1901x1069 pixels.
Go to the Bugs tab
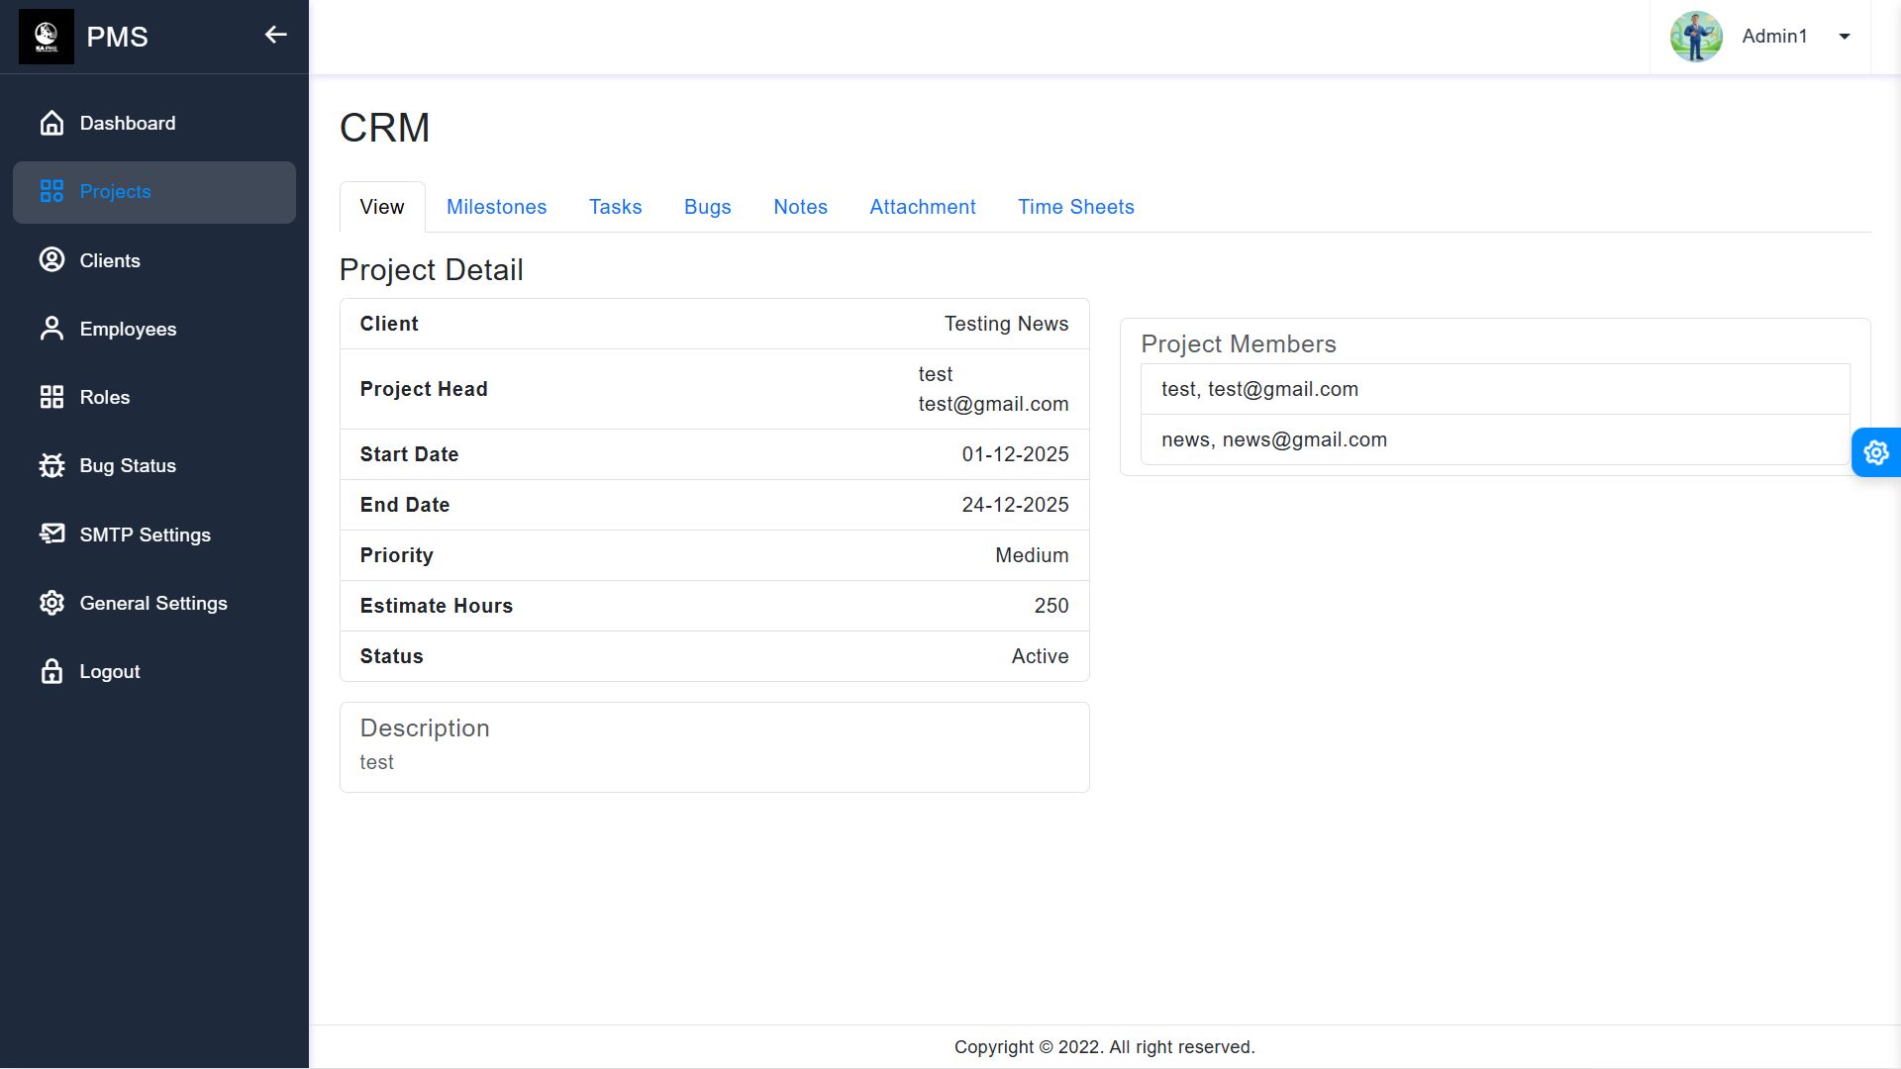point(707,207)
